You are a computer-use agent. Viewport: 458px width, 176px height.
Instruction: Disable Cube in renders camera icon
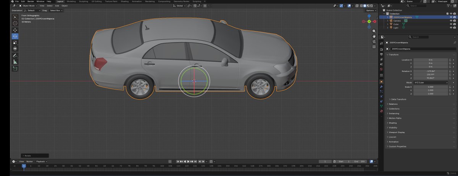coord(455,24)
